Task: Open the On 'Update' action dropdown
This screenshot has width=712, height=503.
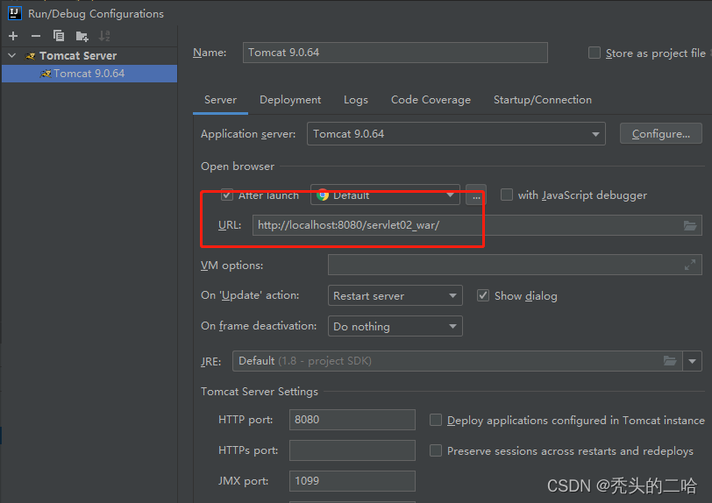Action: click(395, 295)
